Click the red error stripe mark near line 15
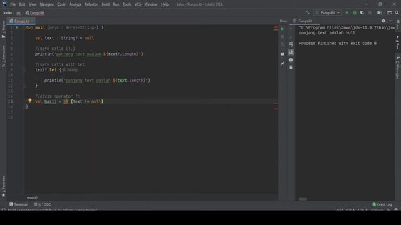The width and height of the screenshot is (401, 225). tap(276, 104)
